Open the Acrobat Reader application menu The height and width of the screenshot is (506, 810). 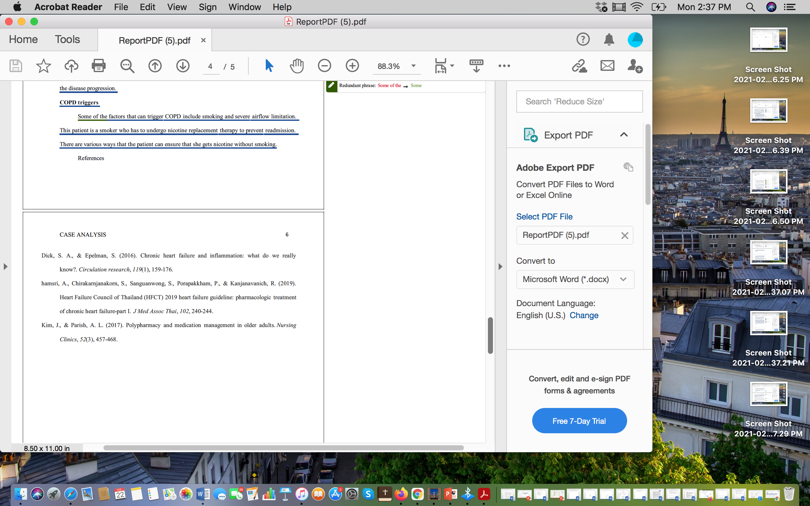point(68,7)
